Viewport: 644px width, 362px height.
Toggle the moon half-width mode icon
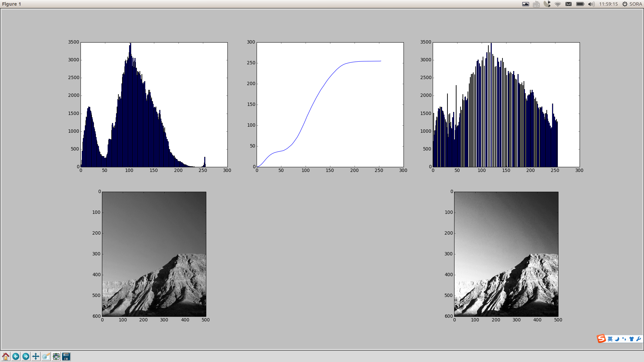click(617, 339)
